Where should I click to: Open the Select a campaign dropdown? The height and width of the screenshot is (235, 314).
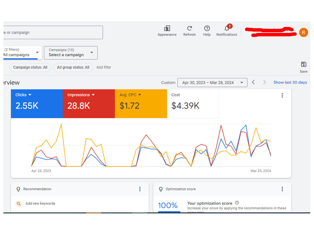click(x=71, y=53)
